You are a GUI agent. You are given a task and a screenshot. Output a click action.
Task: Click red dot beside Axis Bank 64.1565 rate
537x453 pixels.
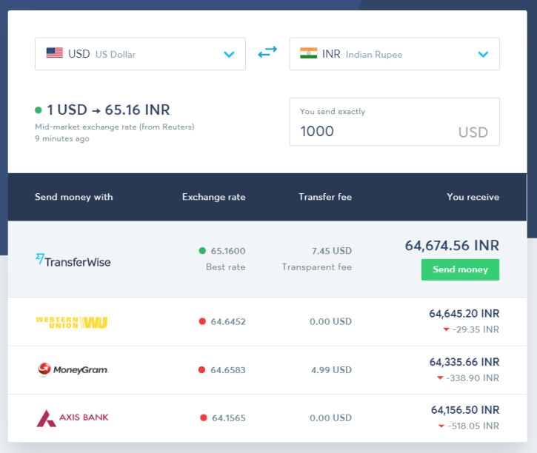pyautogui.click(x=203, y=417)
